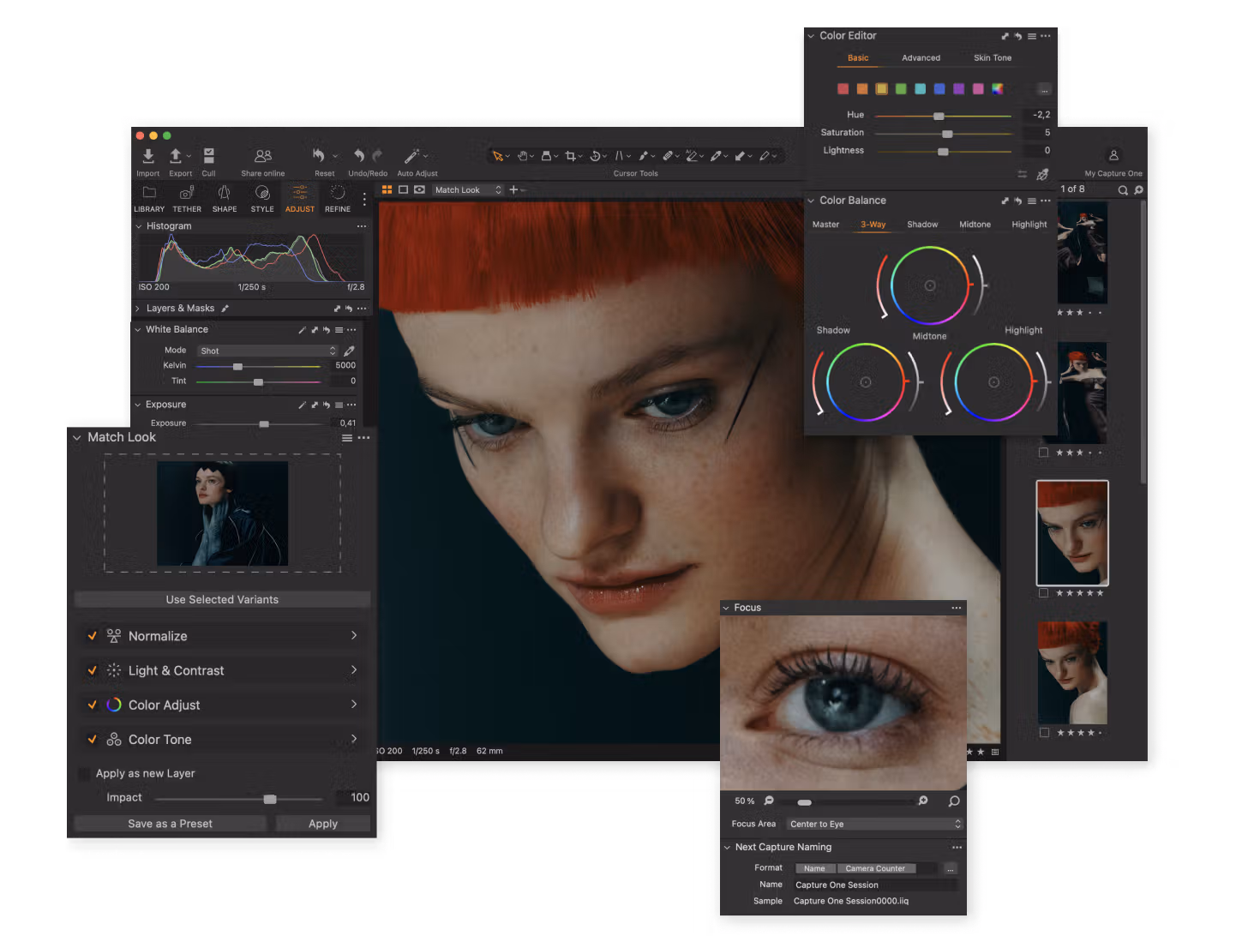Image resolution: width=1248 pixels, height=936 pixels.
Task: Open the Focus Area dropdown
Action: [x=874, y=825]
